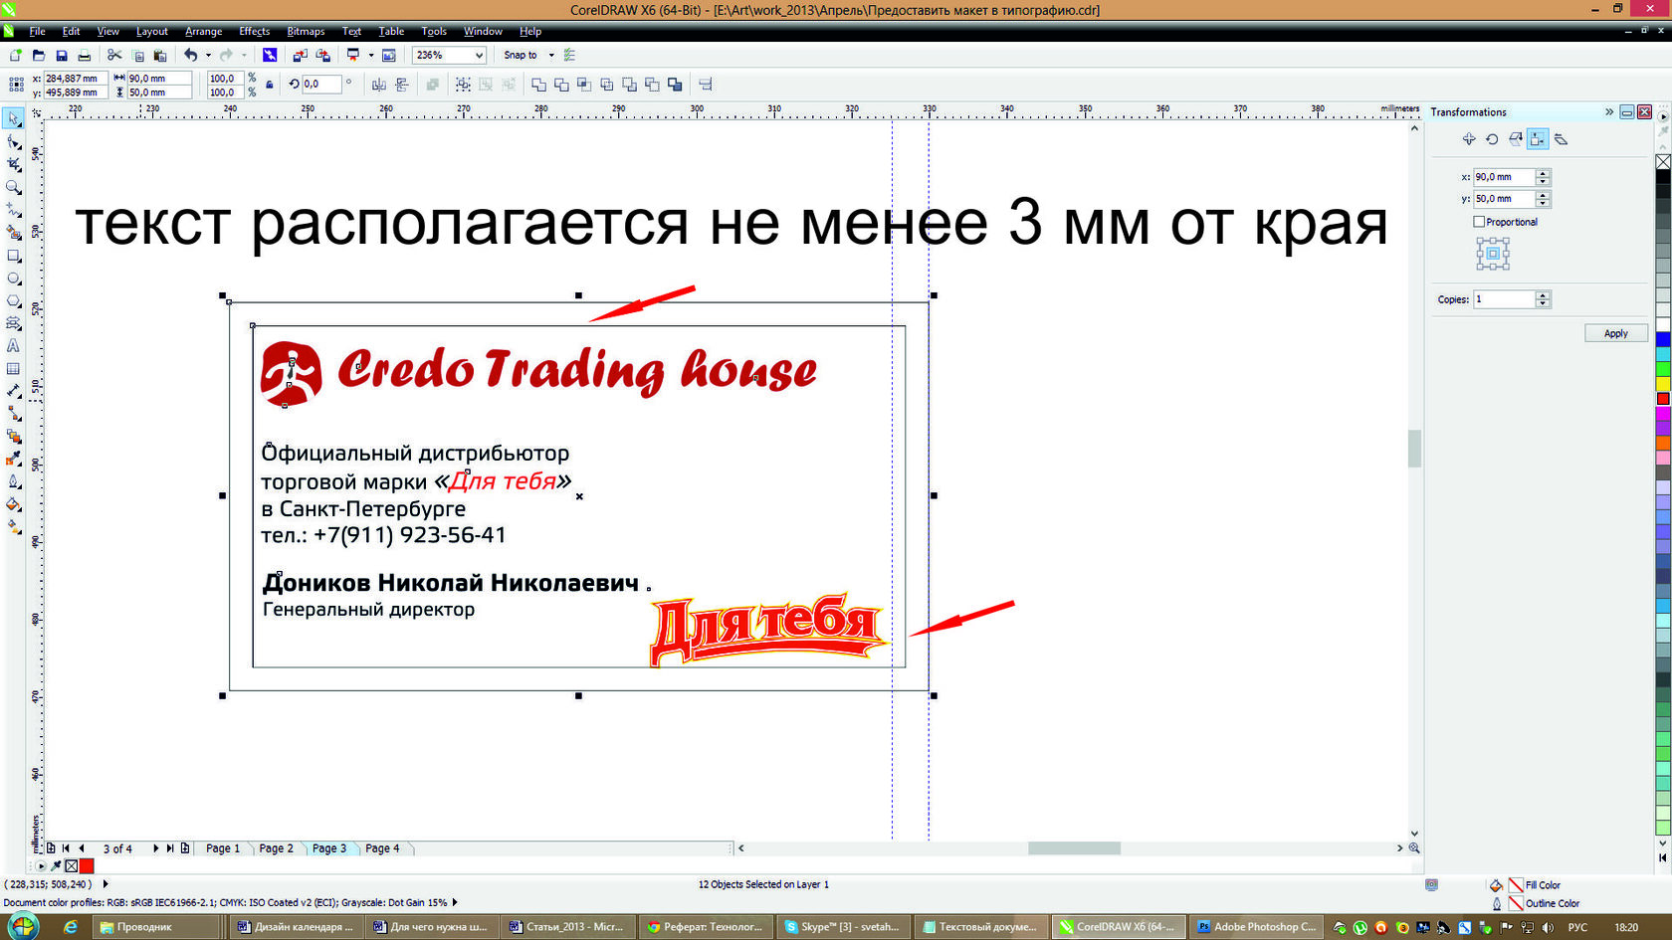Enable the Proportional checkbox
The height and width of the screenshot is (940, 1672).
[1479, 222]
